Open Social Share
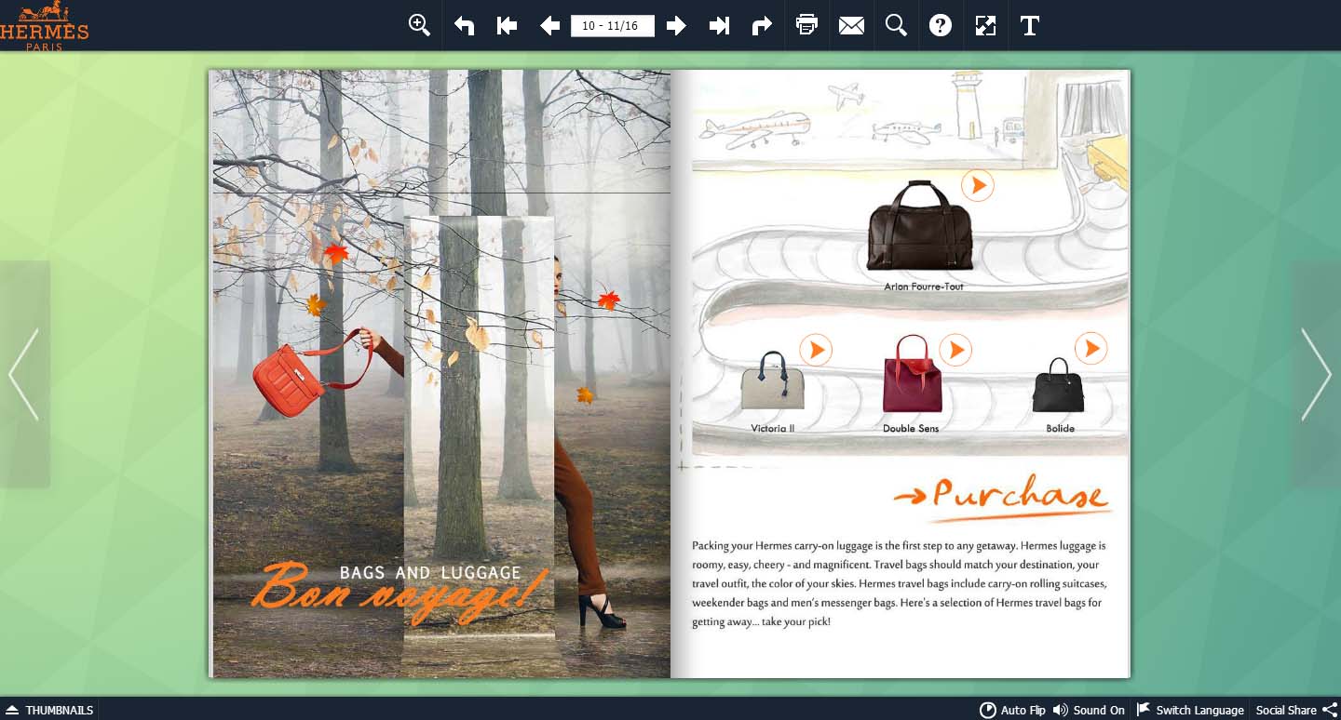The width and height of the screenshot is (1341, 720). click(x=1296, y=710)
